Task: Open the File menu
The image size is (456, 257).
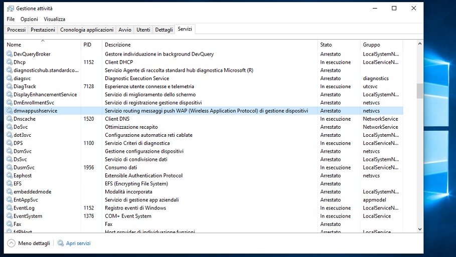Action: point(11,19)
